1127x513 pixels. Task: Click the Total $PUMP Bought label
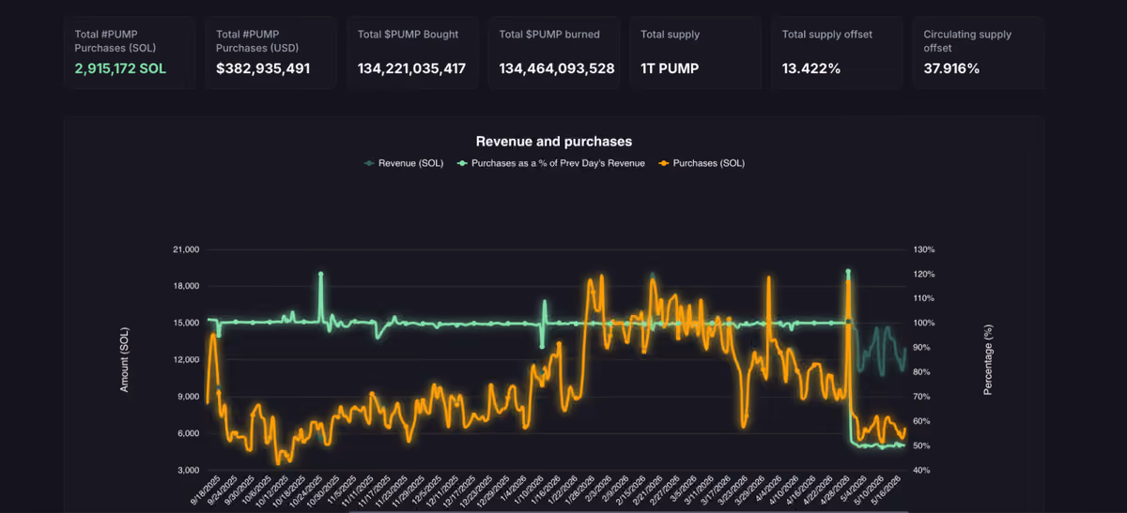pos(409,35)
